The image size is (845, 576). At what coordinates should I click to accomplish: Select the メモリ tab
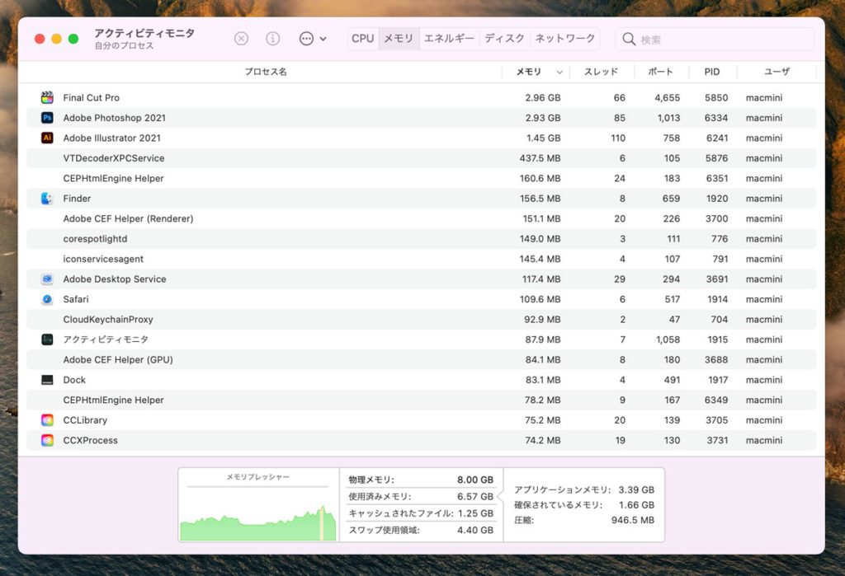[x=399, y=39]
